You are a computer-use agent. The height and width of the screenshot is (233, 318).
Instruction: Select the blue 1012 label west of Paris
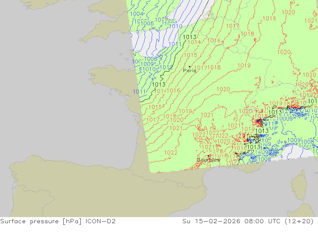coord(166,67)
